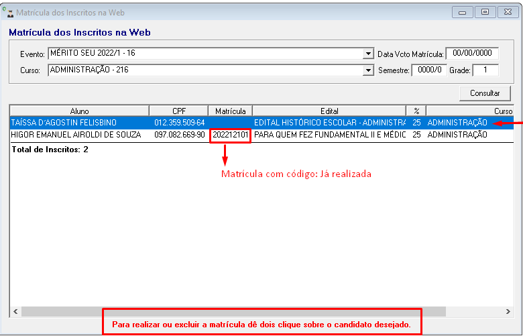
Task: Click matrícula code 202212101
Action: (x=231, y=135)
